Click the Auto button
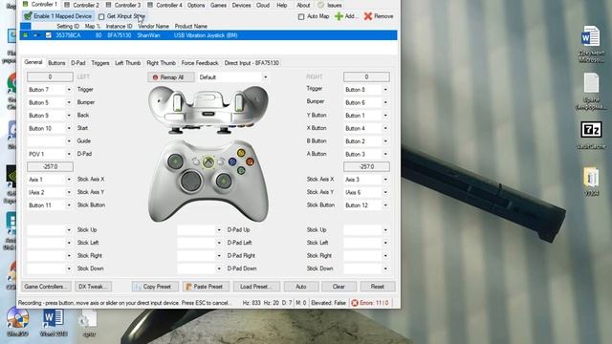This screenshot has width=612, height=344. 301,287
